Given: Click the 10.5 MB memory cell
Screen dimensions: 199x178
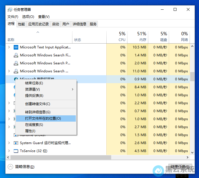Looking at the screenshot, I should click(x=138, y=47).
